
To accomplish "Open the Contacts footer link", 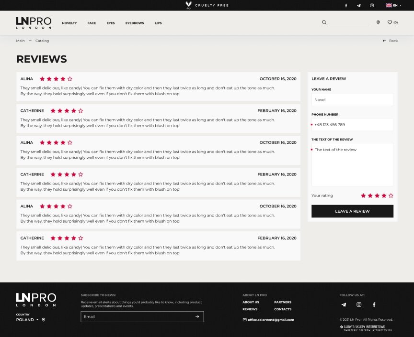I will click(283, 309).
